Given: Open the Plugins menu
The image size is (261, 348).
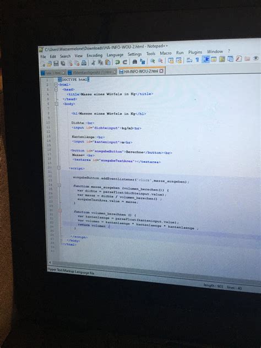Looking at the screenshot, I should click(x=195, y=52).
